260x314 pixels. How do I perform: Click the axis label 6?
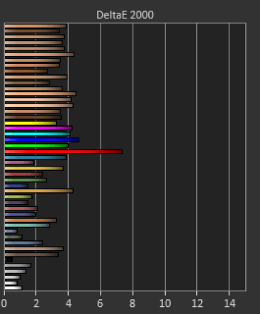click(x=100, y=303)
